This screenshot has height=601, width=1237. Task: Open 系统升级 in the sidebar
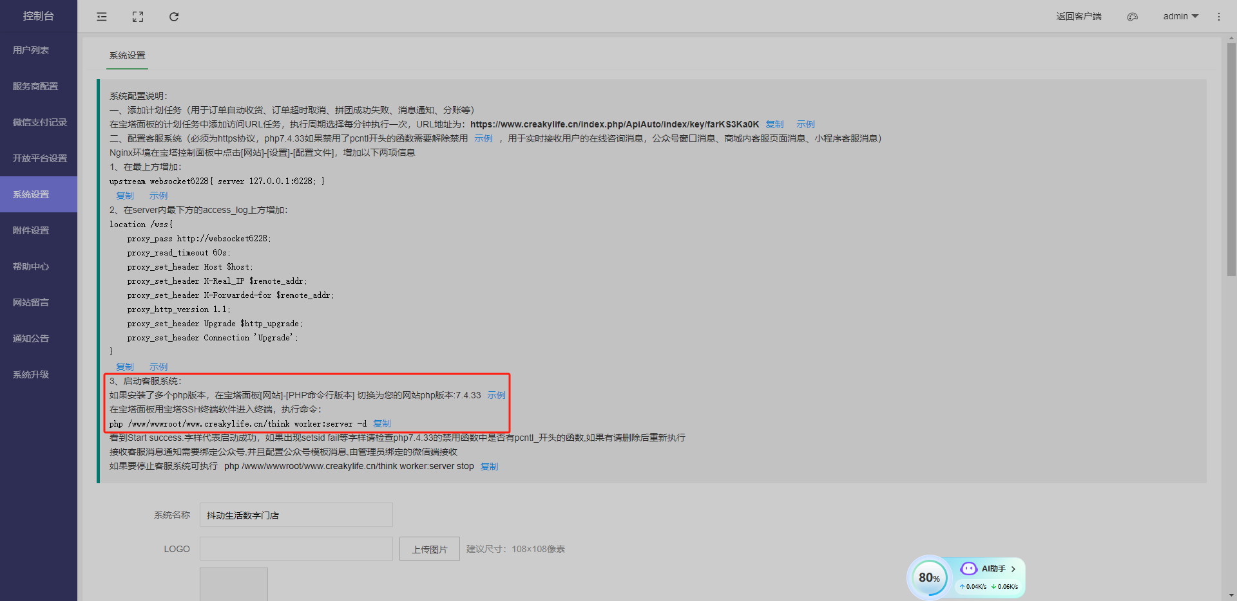pyautogui.click(x=39, y=374)
